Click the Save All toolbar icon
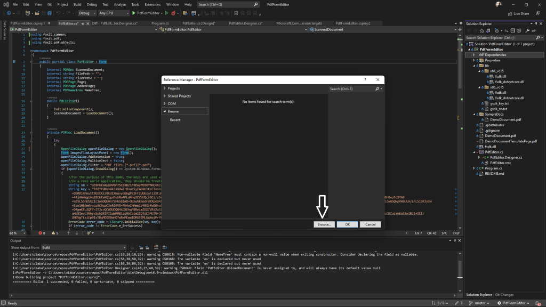Viewport: 546px width, 307px height. coord(50,13)
